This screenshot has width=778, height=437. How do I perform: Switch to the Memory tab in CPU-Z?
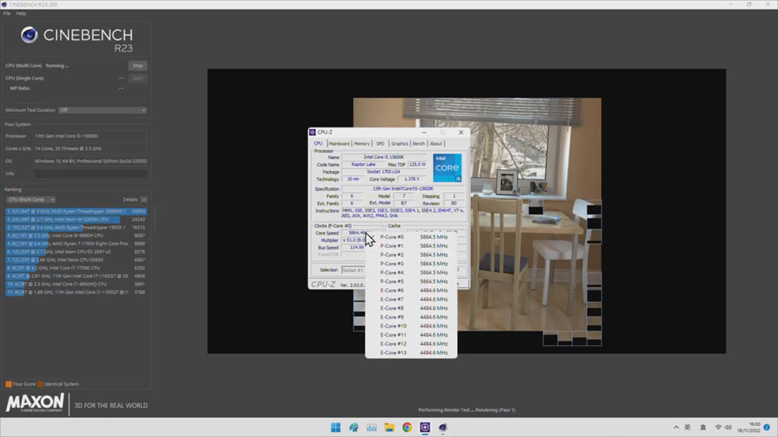coord(362,144)
